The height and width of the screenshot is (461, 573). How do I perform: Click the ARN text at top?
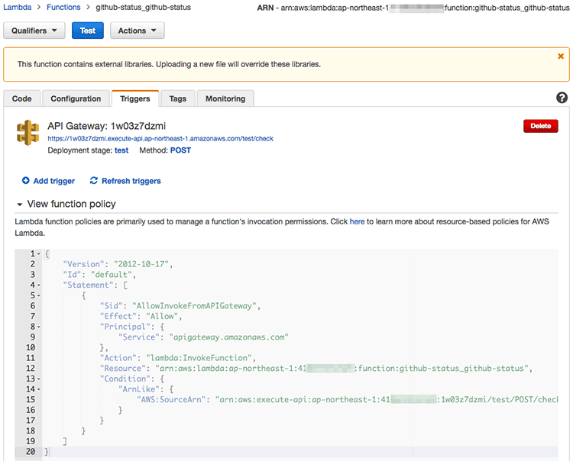tap(413, 8)
